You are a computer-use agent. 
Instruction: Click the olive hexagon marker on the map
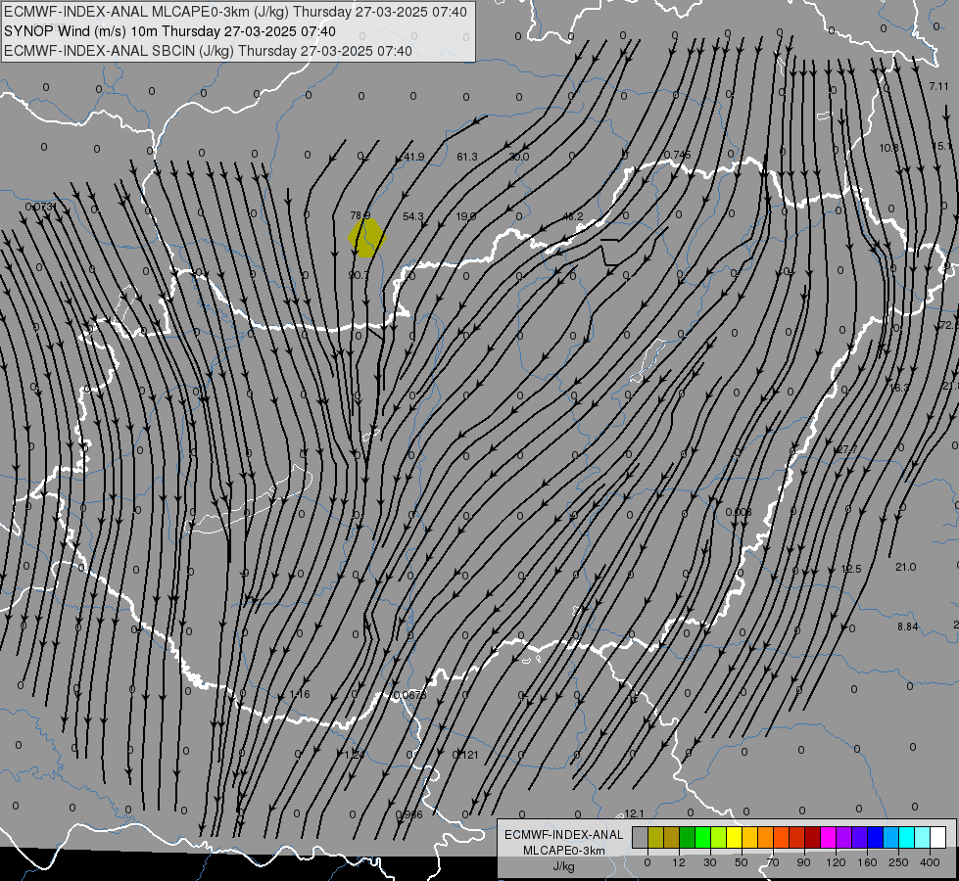[x=367, y=238]
